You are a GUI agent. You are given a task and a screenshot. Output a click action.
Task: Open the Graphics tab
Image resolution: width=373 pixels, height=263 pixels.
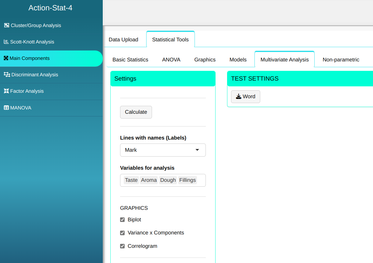205,60
